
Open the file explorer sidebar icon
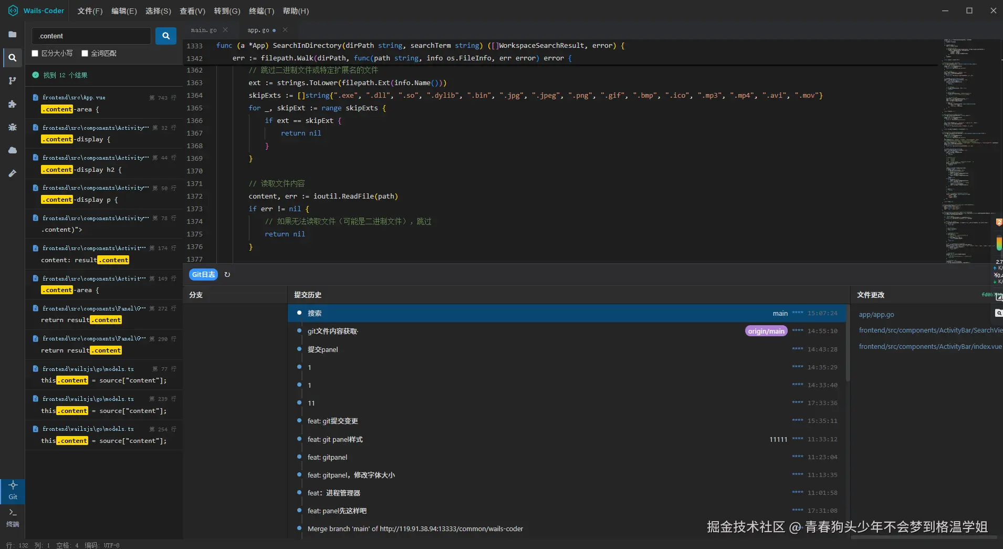click(13, 35)
